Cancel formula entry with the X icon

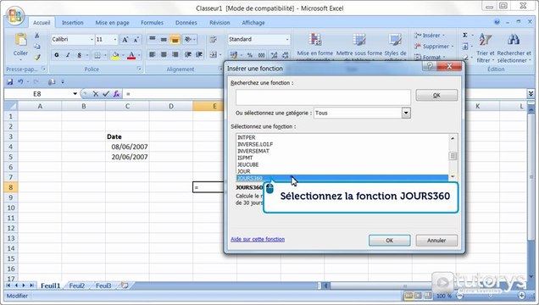[x=96, y=94]
